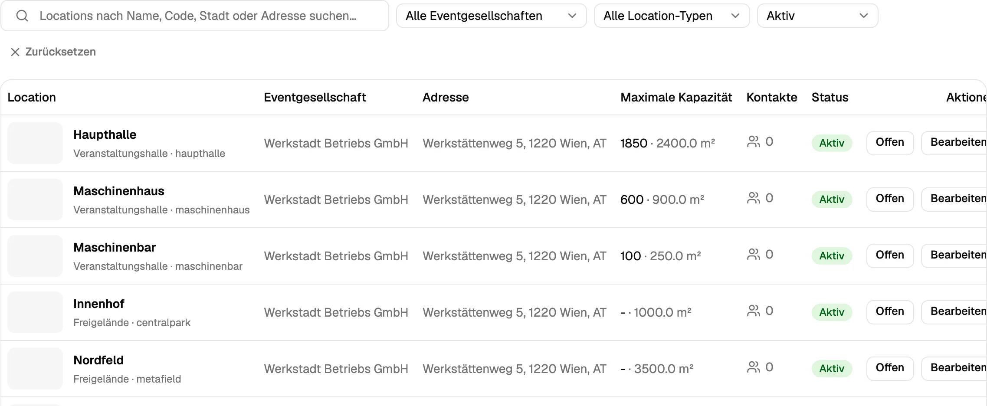
Task: Select the Innenhof location name
Action: pyautogui.click(x=99, y=304)
